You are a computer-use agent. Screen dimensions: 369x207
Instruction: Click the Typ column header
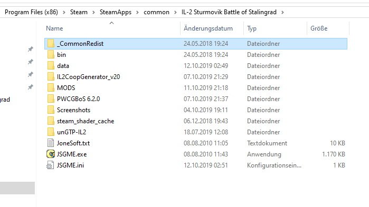(252, 28)
